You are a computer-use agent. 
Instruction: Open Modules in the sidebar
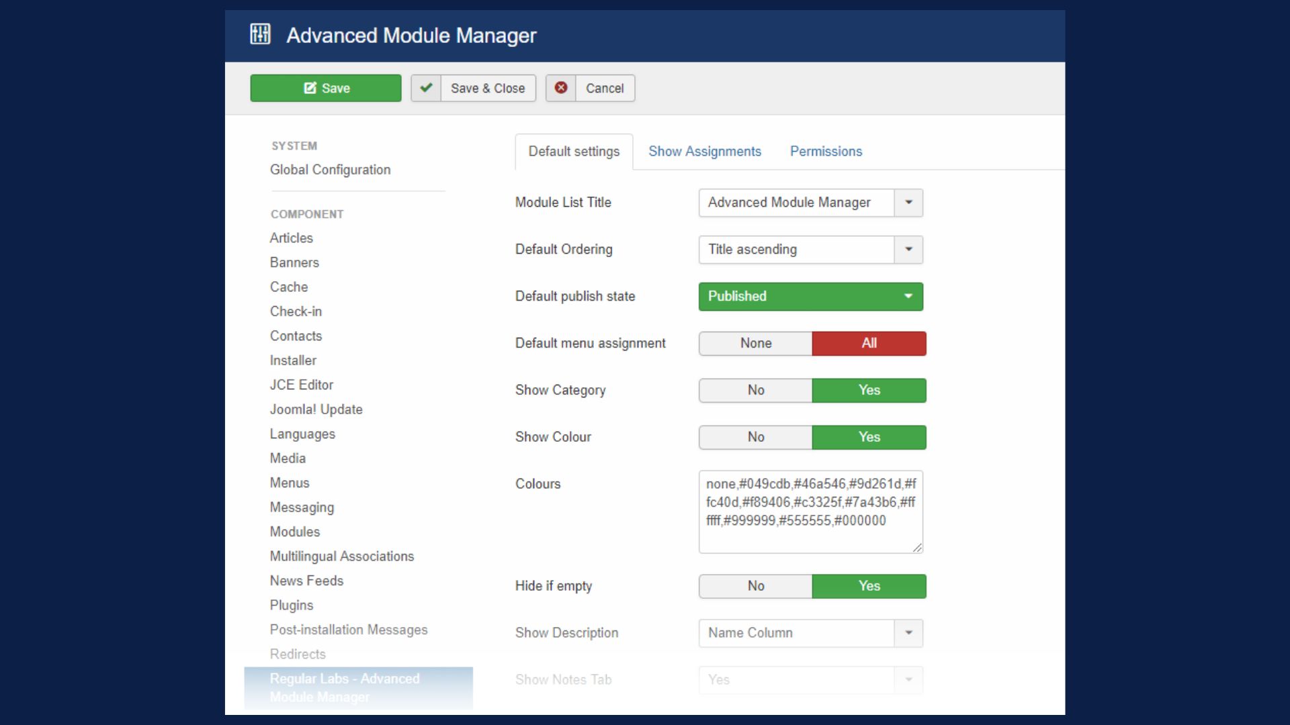click(x=295, y=532)
